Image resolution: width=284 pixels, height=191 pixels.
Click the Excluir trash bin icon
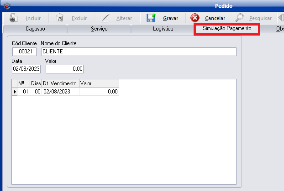click(60, 18)
